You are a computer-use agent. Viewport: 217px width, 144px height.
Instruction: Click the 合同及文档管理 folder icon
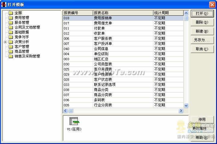coord(11,27)
